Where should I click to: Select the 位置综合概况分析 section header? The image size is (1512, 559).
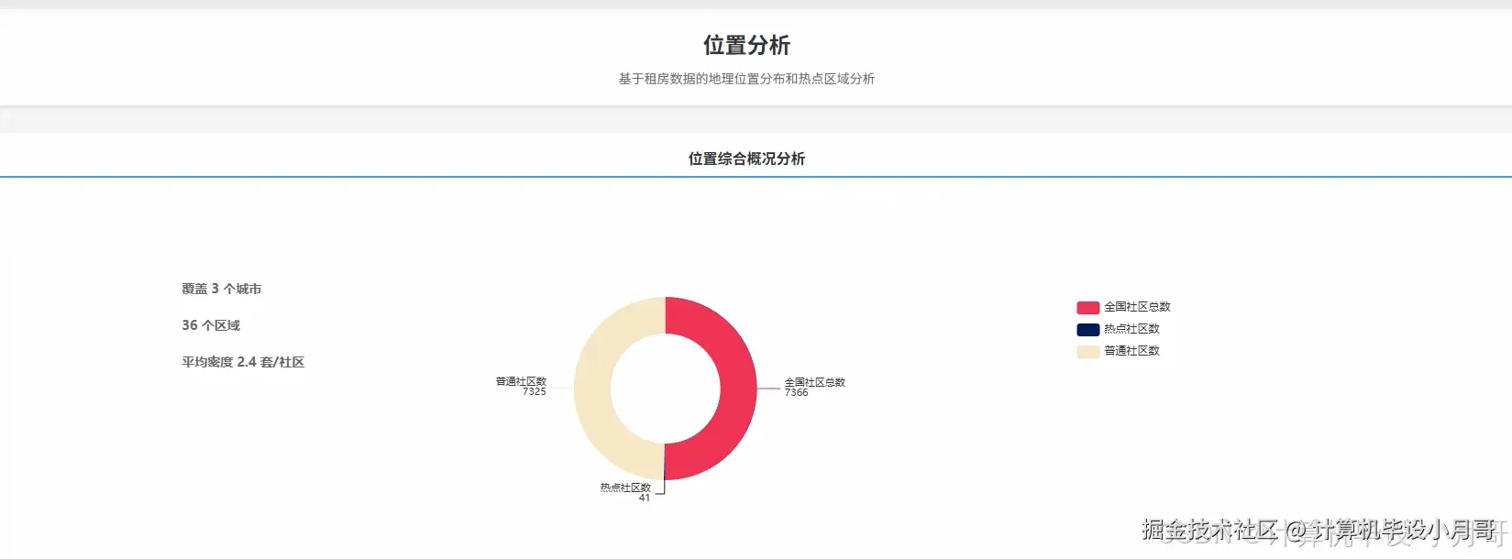[x=746, y=159]
